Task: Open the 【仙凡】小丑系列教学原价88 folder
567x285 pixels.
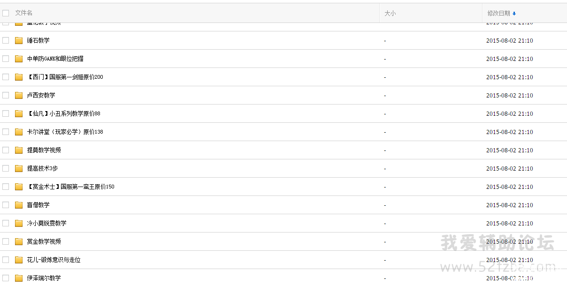Action: pyautogui.click(x=63, y=113)
